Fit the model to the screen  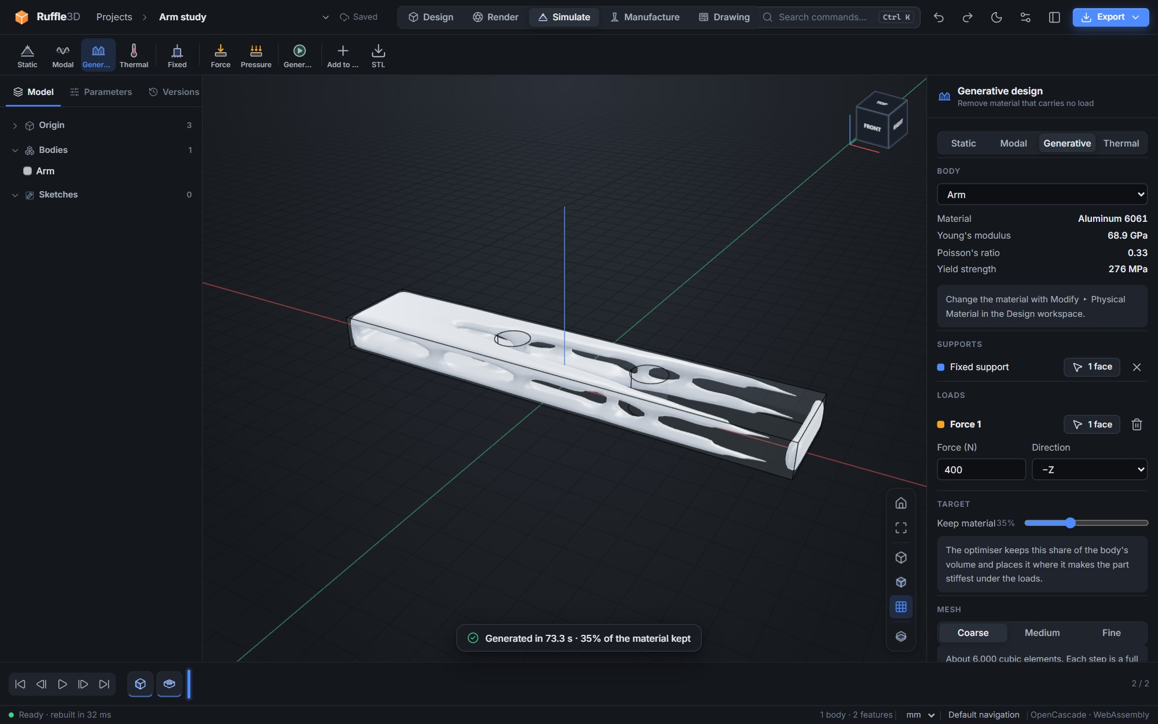901,528
